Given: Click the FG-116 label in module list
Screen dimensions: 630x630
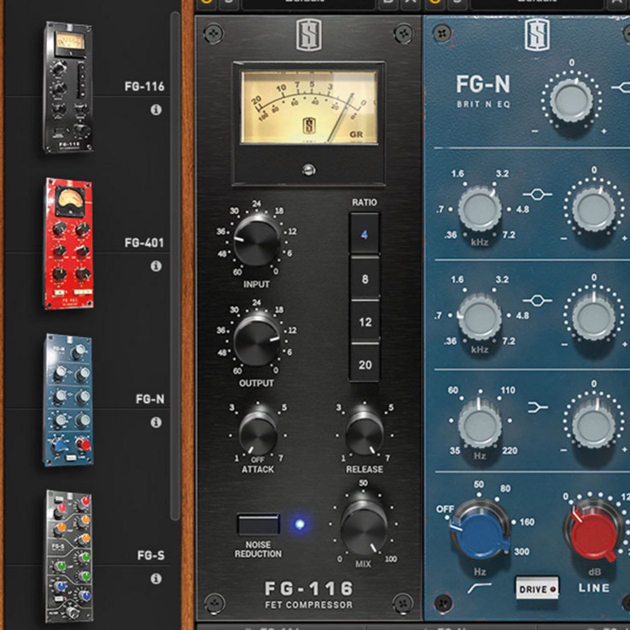Looking at the screenshot, I should 144,87.
